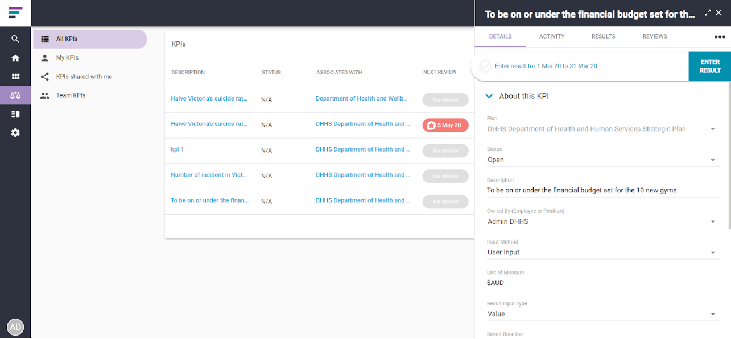Click the share icon beside KPIs shared with me

[x=45, y=77]
